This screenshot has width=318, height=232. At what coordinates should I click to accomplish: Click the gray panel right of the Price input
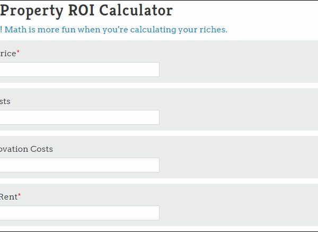pyautogui.click(x=238, y=70)
